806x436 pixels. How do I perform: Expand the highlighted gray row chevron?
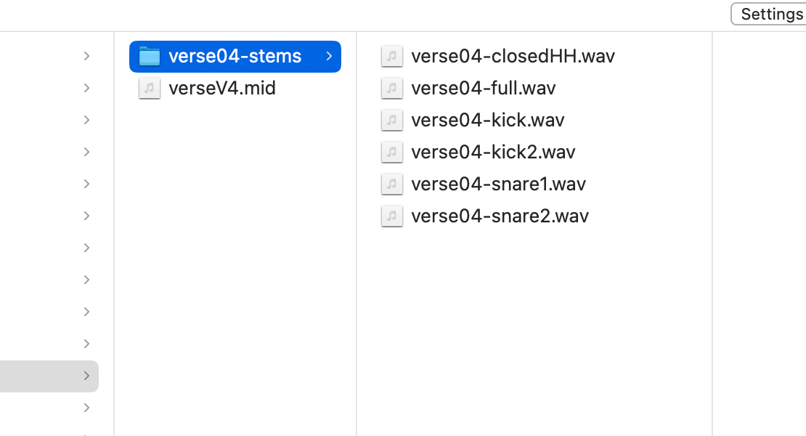(87, 376)
